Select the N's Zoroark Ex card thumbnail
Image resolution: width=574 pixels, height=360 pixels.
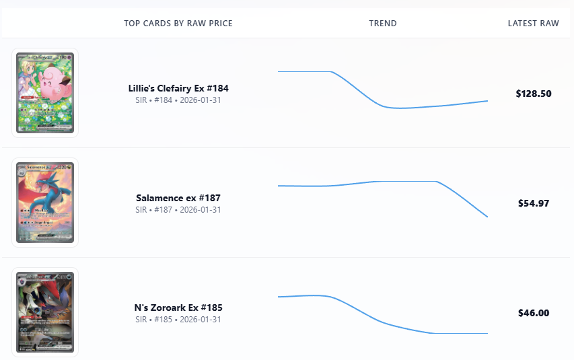[x=45, y=312]
